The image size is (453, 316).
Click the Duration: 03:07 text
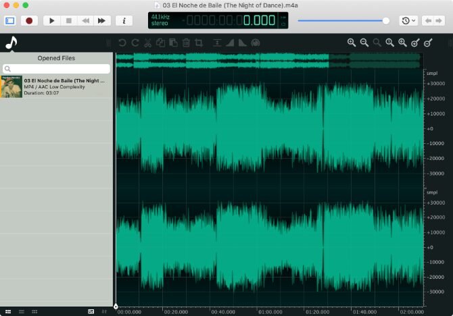[x=41, y=93]
